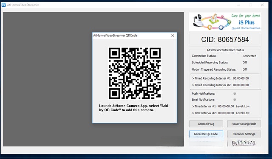Open the General FAQ
The height and width of the screenshot is (159, 272).
pos(206,124)
